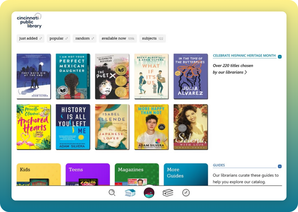
Task: Open the Teens guide
Action: point(88,174)
